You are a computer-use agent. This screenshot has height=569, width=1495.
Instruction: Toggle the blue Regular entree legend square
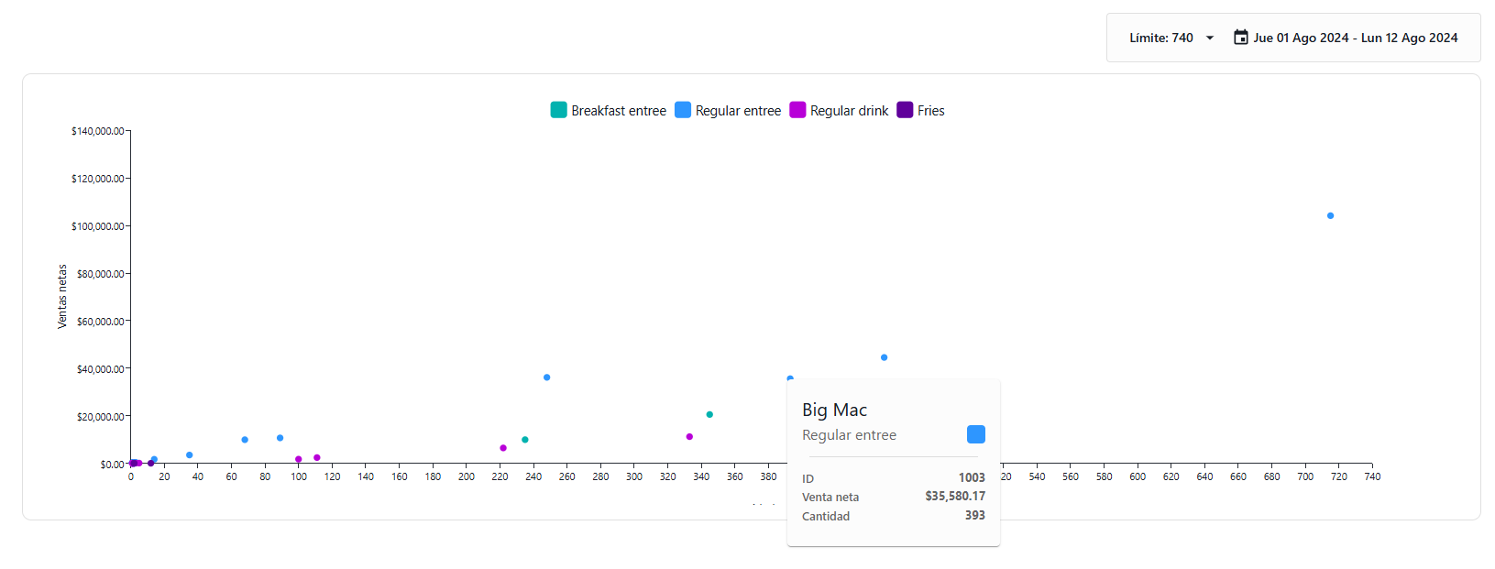[x=683, y=110]
